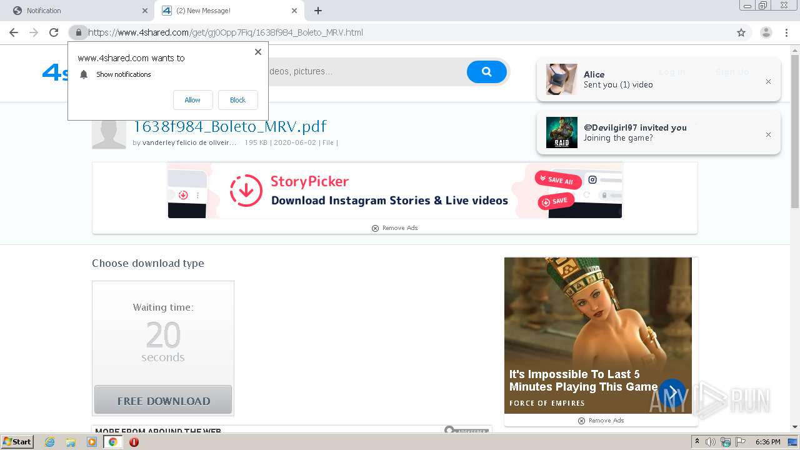The image size is (800, 450).
Task: Bookmark this page with the star icon
Action: [741, 32]
